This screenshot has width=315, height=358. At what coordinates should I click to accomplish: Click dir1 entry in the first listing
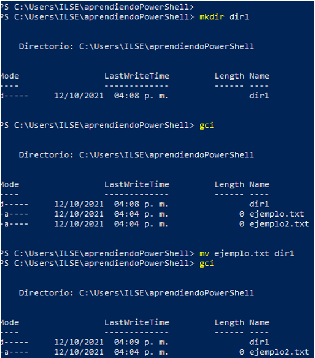pos(259,96)
